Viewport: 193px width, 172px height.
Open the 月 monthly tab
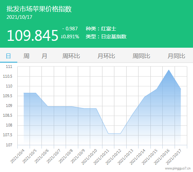(x=44, y=56)
